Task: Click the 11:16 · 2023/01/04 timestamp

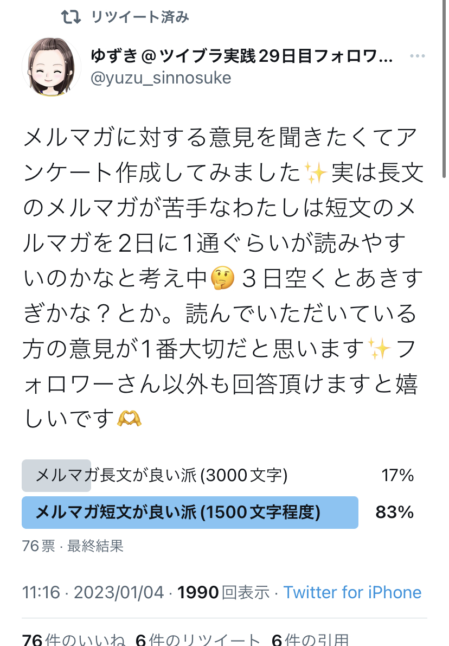Action: coord(93,592)
